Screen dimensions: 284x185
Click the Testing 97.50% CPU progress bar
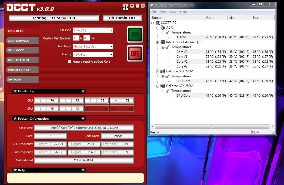point(54,18)
